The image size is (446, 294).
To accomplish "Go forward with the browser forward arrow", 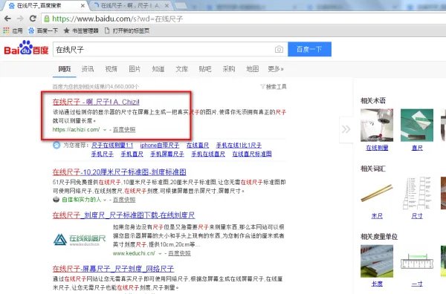I will 20,19.
